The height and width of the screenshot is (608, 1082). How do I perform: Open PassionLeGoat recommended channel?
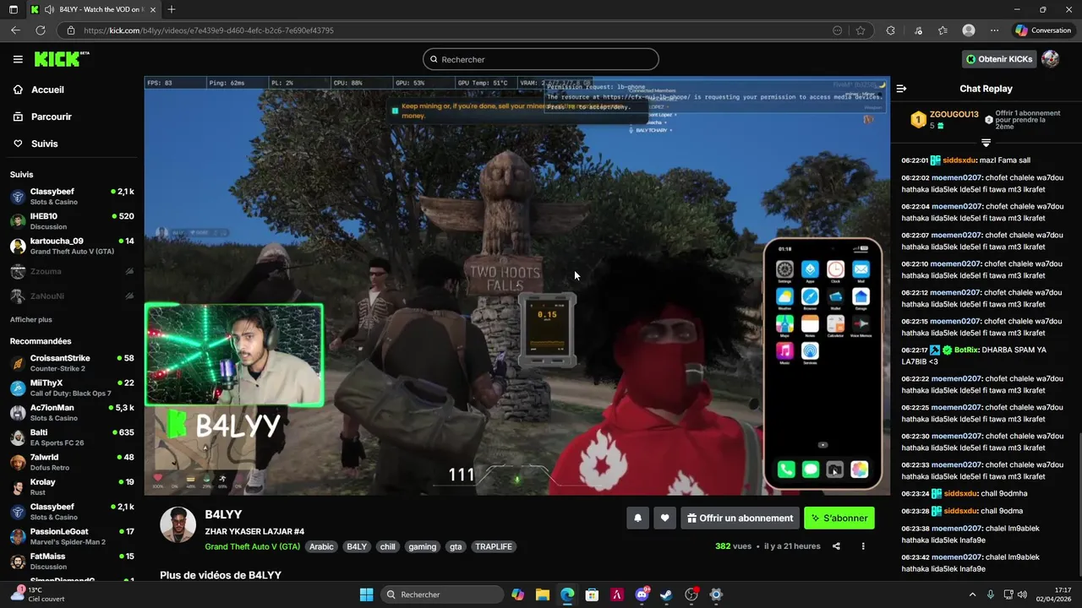[72, 536]
